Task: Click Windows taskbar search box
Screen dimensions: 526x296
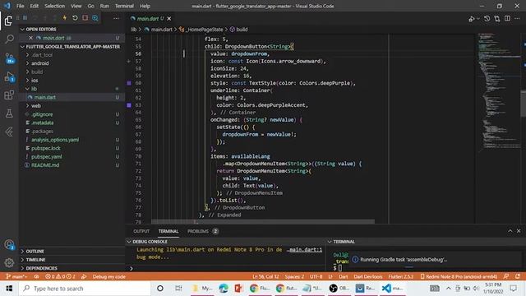Action: 85,289
